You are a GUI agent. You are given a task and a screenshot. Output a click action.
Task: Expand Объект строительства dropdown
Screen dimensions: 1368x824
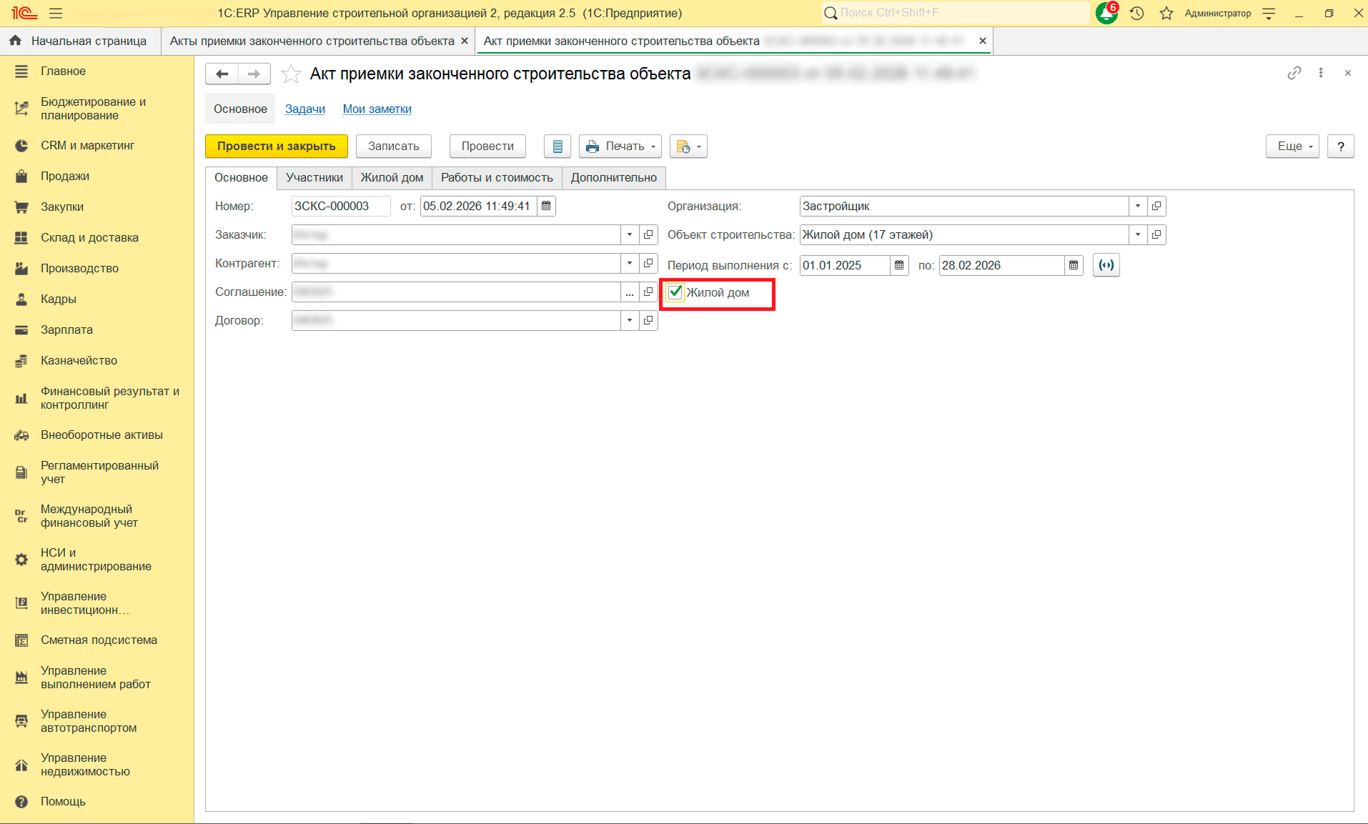point(1138,234)
